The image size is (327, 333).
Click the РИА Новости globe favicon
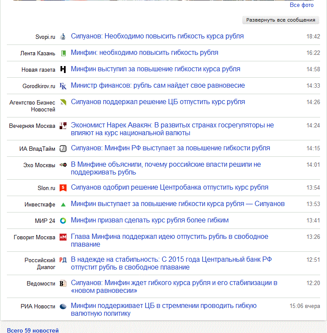pos(63,307)
